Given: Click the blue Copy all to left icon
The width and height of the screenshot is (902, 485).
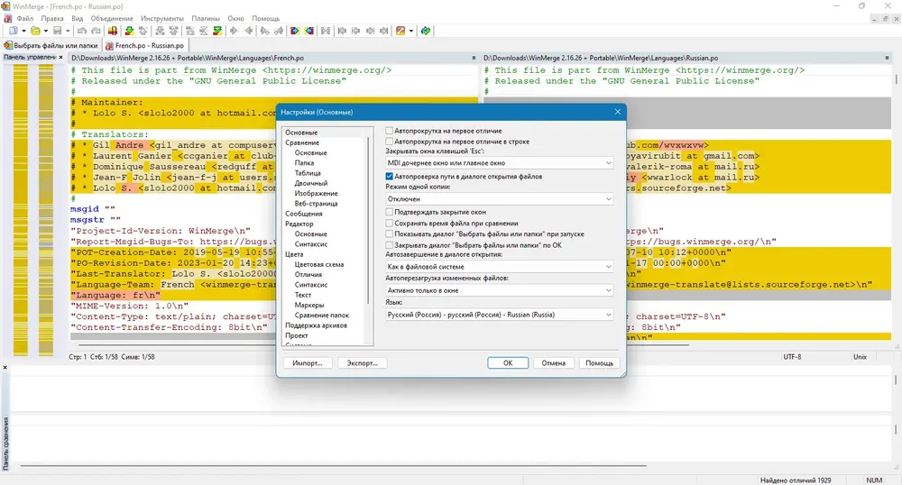Looking at the screenshot, I should click(x=308, y=31).
